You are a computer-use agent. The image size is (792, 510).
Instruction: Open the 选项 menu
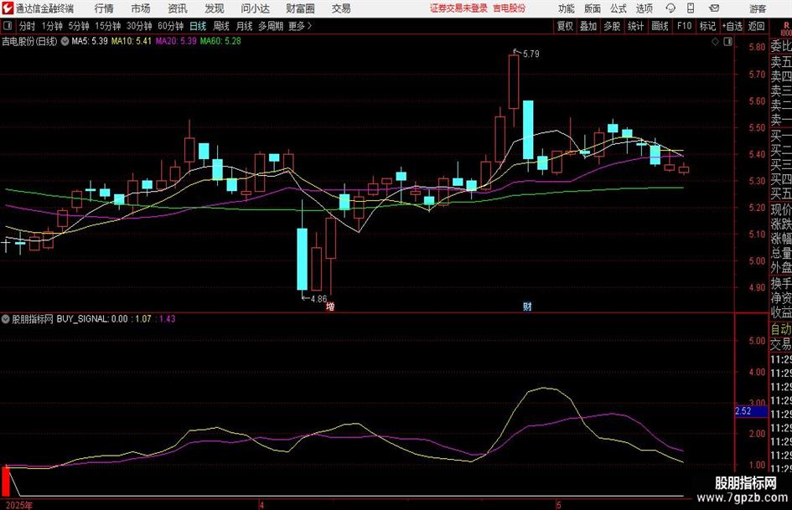pos(644,8)
